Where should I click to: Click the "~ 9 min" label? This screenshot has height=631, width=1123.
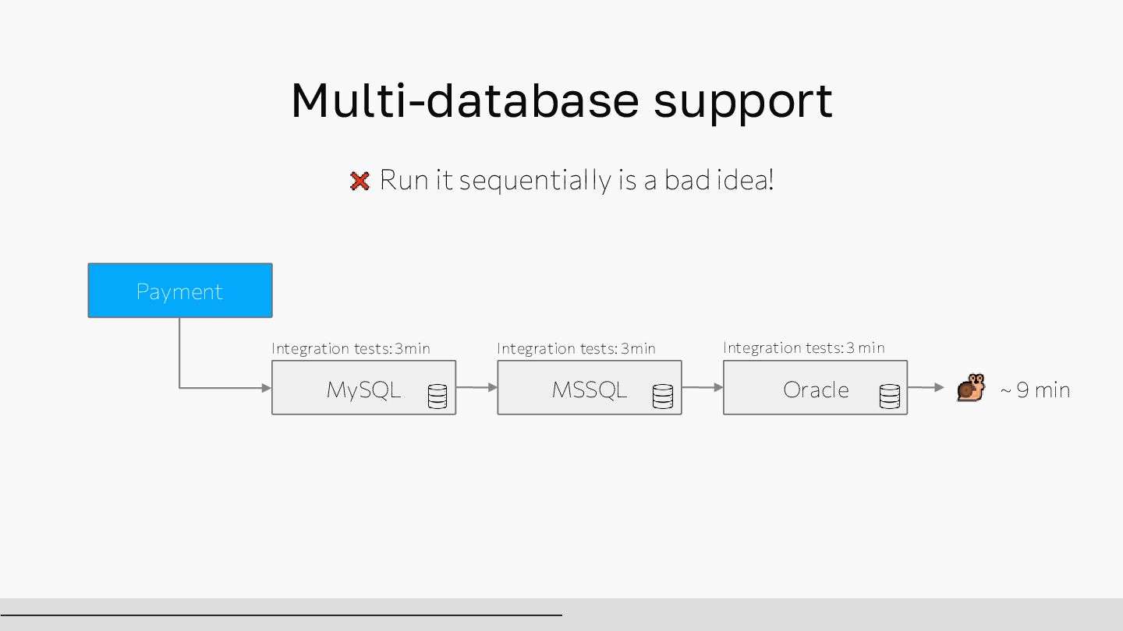(x=1035, y=390)
